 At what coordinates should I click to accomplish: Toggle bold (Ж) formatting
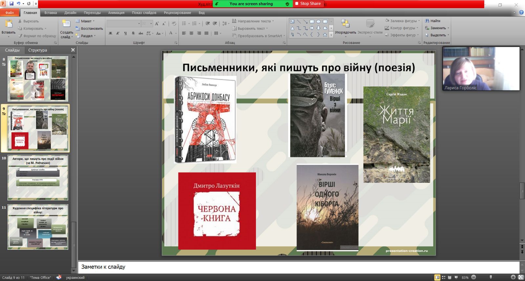(110, 33)
